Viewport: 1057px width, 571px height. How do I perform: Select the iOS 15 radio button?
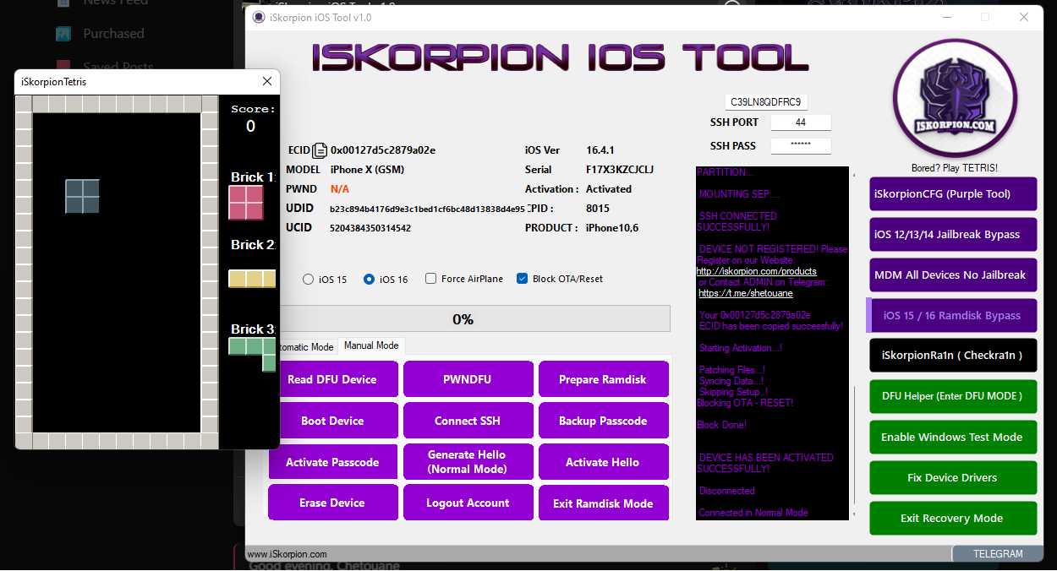[x=308, y=280]
